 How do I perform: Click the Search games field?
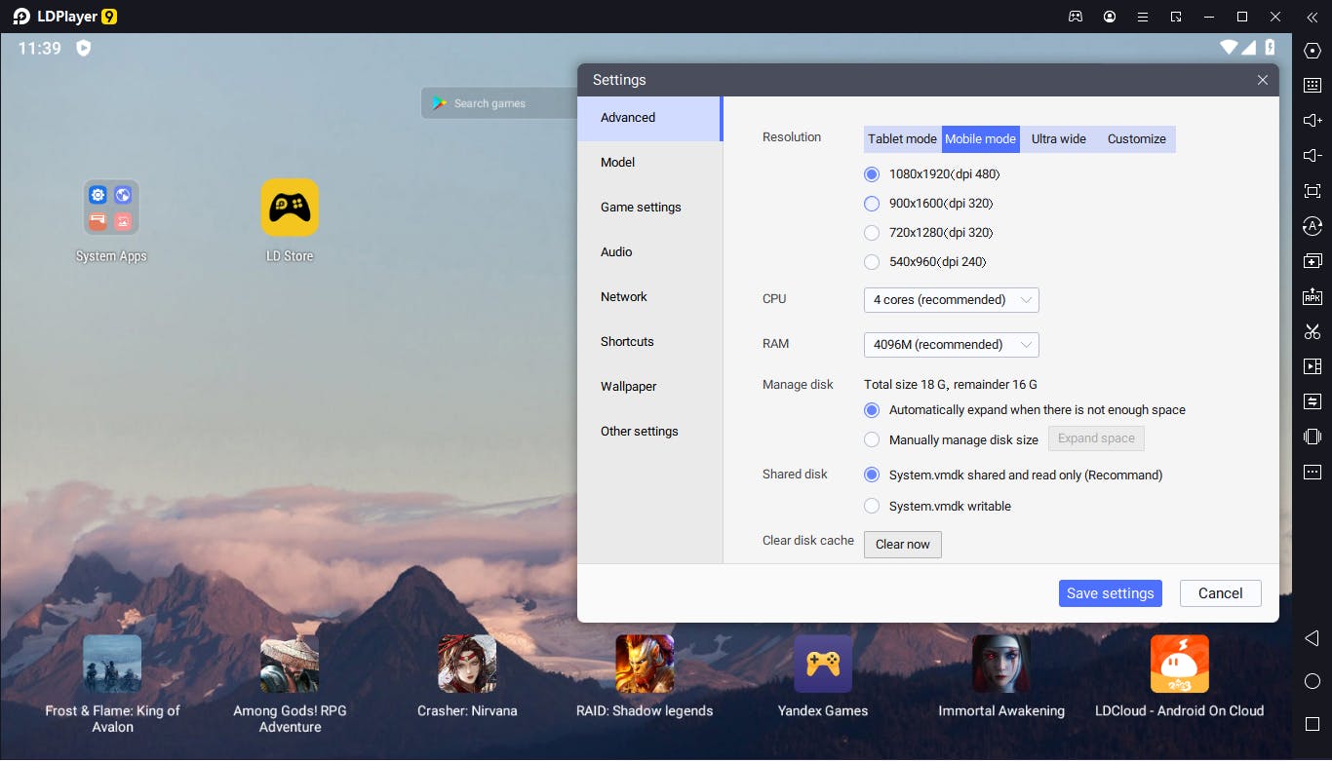pyautogui.click(x=499, y=103)
